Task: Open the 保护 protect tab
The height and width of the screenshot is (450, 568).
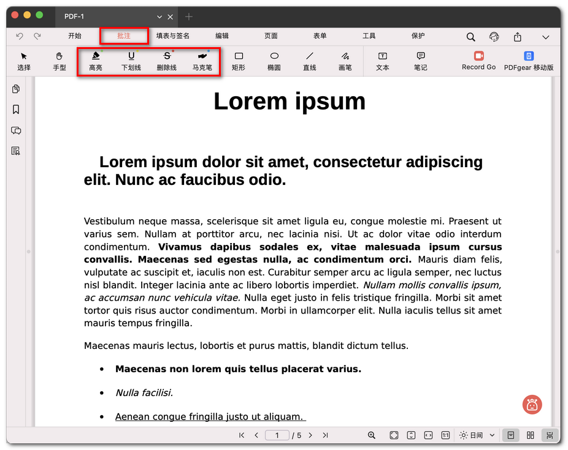Action: coord(418,36)
